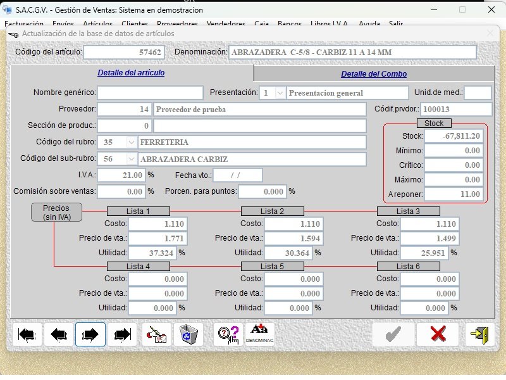The image size is (506, 380).
Task: Click the Nombre genérico field
Action: tap(150, 92)
